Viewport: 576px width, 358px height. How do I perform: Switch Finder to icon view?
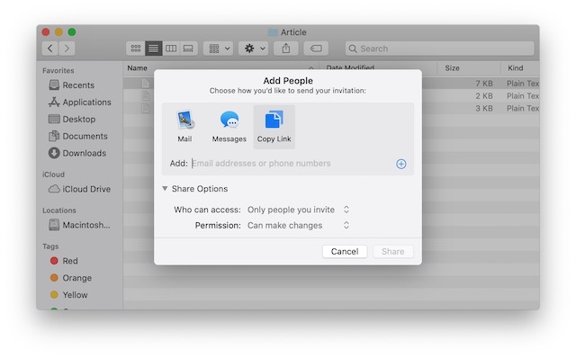pyautogui.click(x=136, y=48)
